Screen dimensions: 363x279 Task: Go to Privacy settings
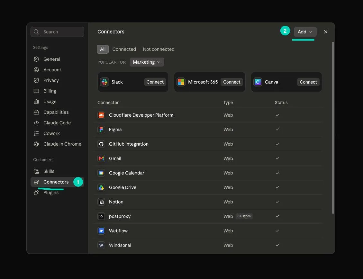click(57, 80)
